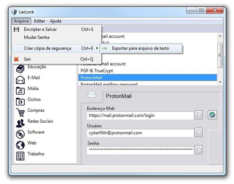234x184 pixels.
Task: Click the Senha password field
Action: point(140,150)
